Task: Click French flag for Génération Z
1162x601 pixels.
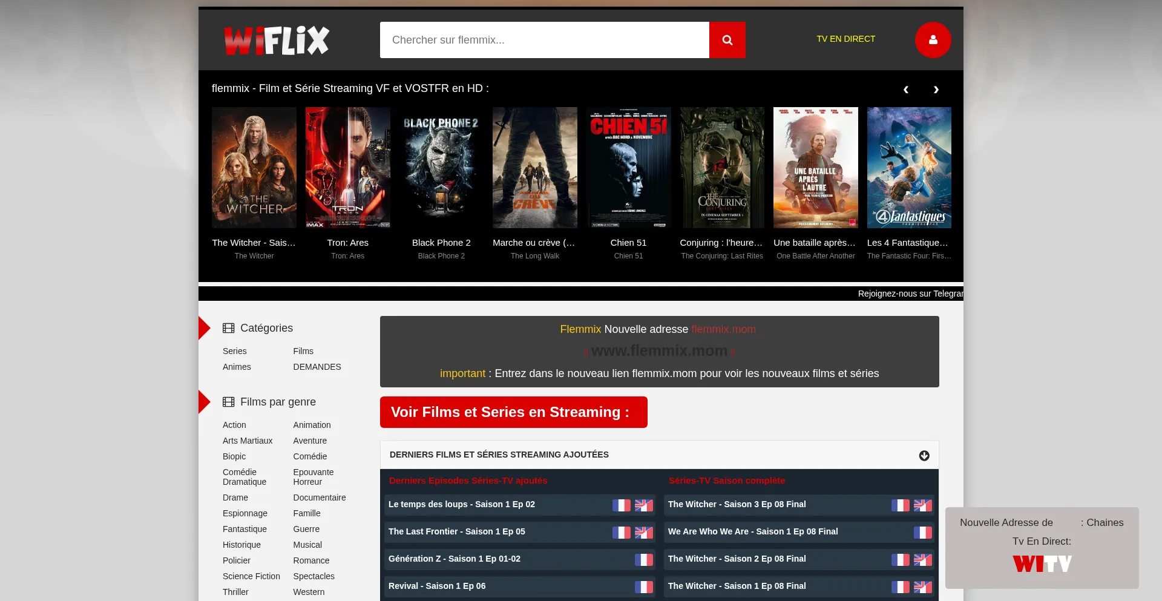Action: coord(644,559)
